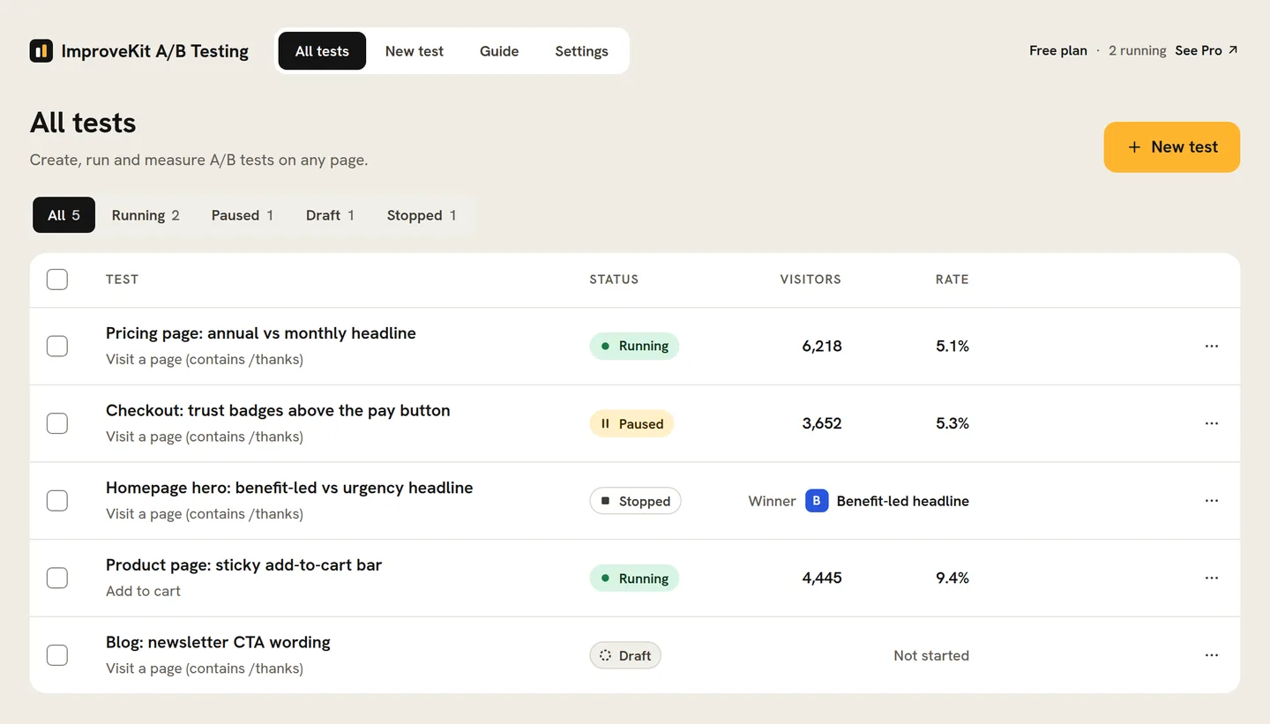Click the yellow New test button
This screenshot has height=724, width=1270.
point(1172,147)
